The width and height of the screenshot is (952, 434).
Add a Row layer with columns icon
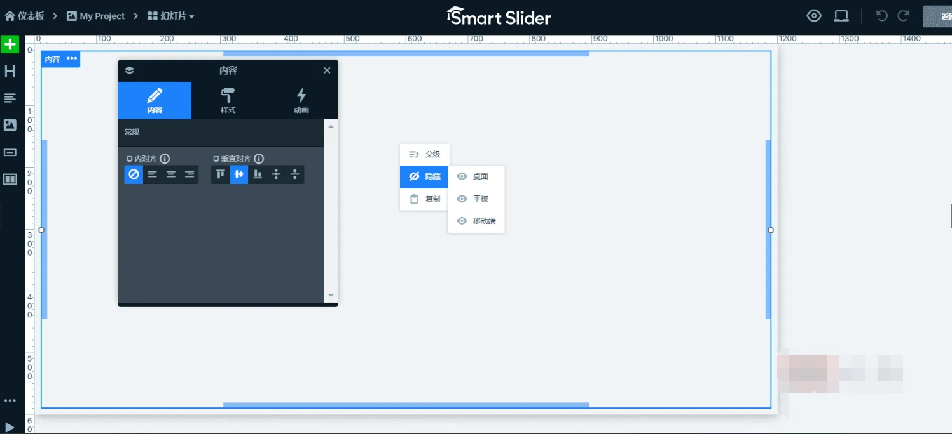10,180
